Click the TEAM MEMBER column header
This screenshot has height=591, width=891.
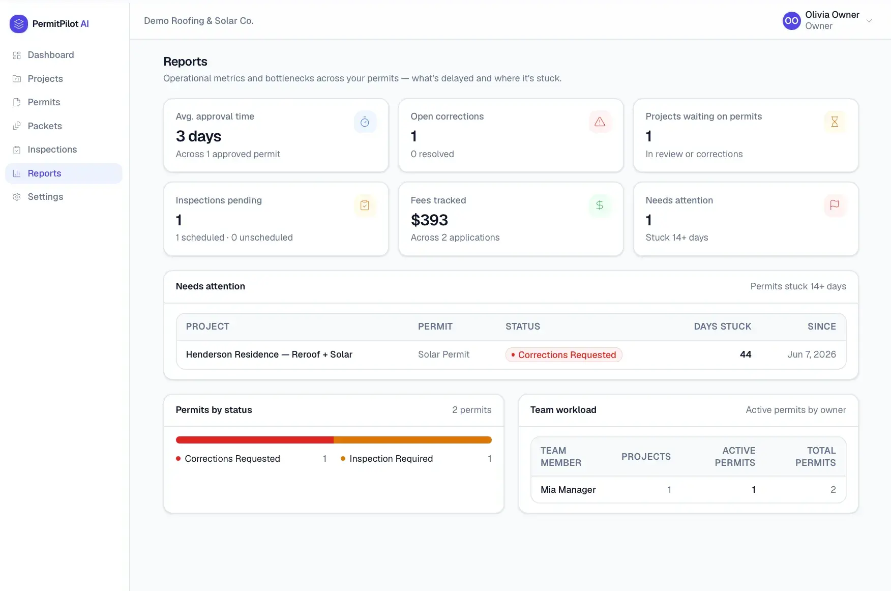561,457
